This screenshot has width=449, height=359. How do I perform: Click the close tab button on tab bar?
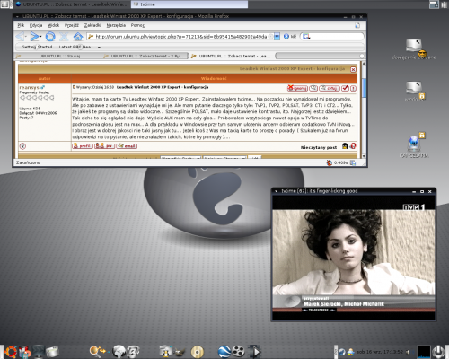(x=362, y=56)
